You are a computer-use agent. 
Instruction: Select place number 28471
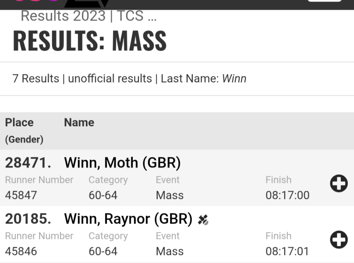28,163
